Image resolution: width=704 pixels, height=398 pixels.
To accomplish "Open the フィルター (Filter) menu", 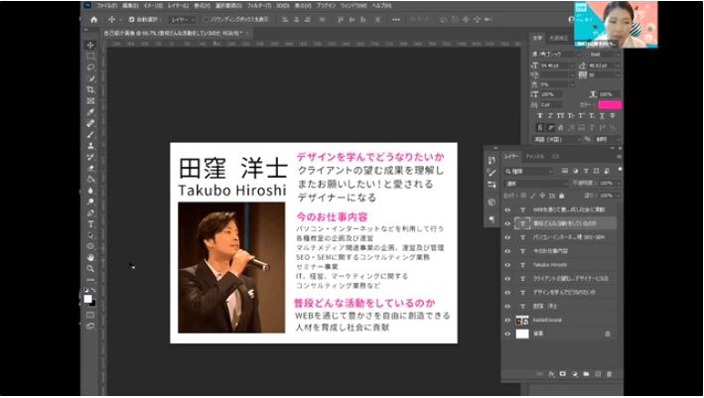I will coord(260,5).
